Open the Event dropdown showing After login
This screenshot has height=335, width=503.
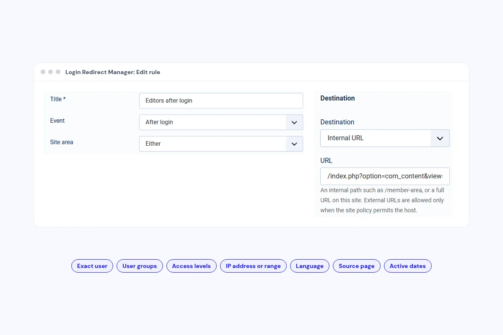pos(221,122)
